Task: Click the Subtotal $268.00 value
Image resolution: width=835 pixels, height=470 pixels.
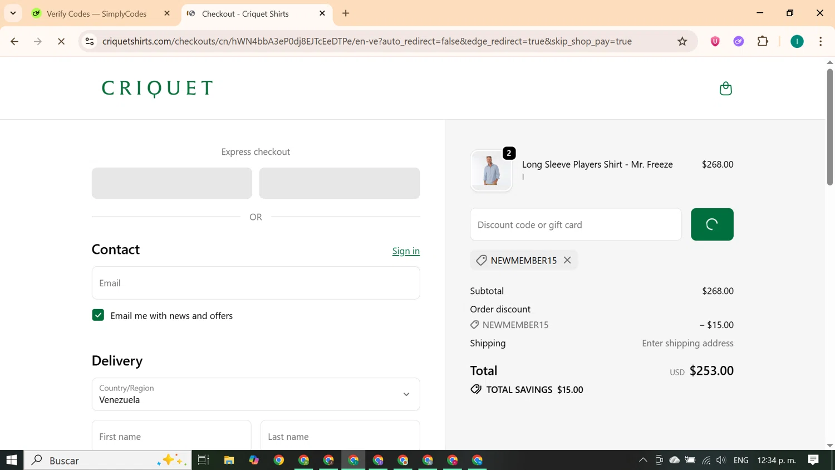Action: (718, 291)
